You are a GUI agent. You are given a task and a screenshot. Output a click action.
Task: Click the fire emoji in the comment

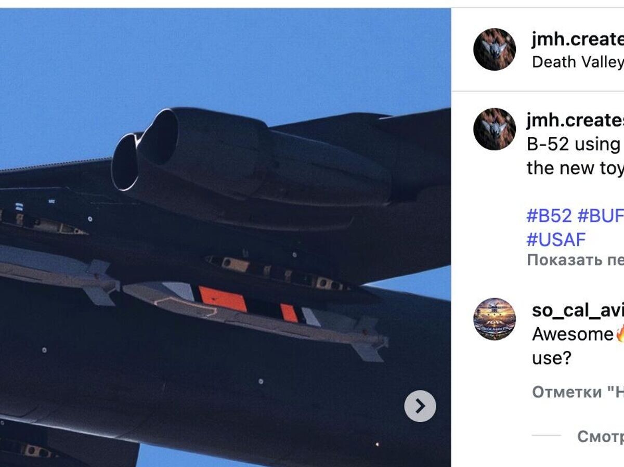(x=619, y=334)
